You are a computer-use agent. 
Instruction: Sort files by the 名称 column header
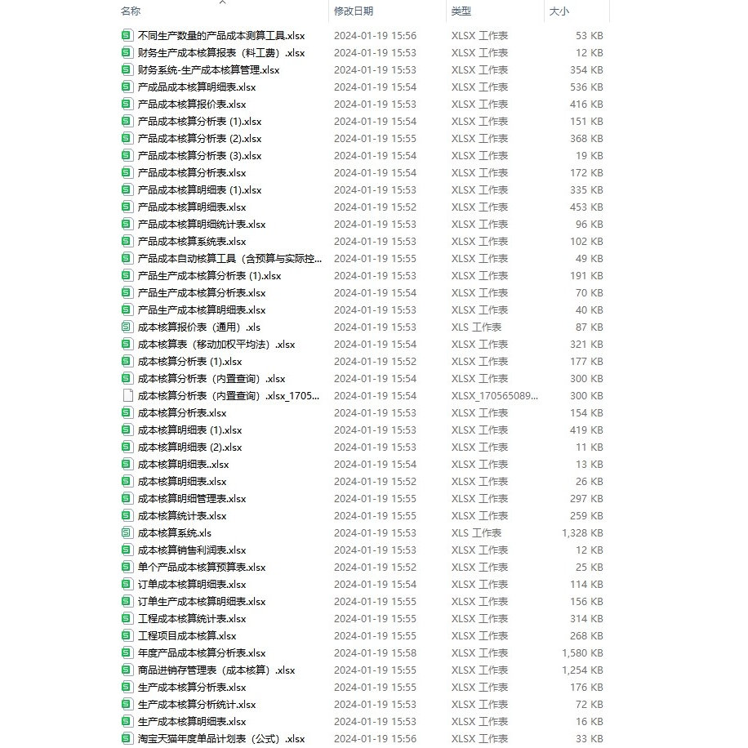(131, 11)
